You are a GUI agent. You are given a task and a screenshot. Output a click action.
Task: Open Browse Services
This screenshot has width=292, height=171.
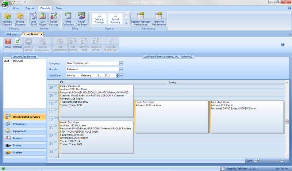click(54, 19)
